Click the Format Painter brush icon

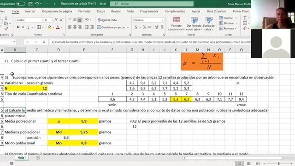point(6,29)
